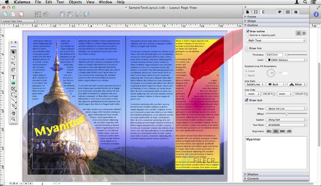This screenshot has height=186, width=321.
Task: Select the magnifier zoom tool
Action: [13, 119]
